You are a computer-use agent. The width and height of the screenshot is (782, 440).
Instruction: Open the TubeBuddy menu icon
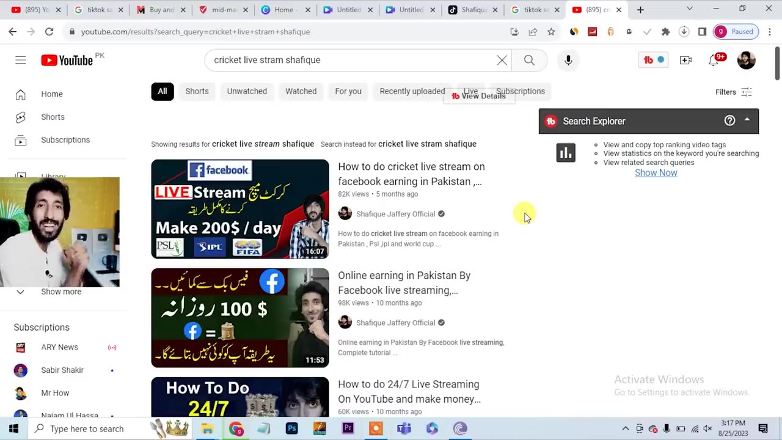point(653,60)
